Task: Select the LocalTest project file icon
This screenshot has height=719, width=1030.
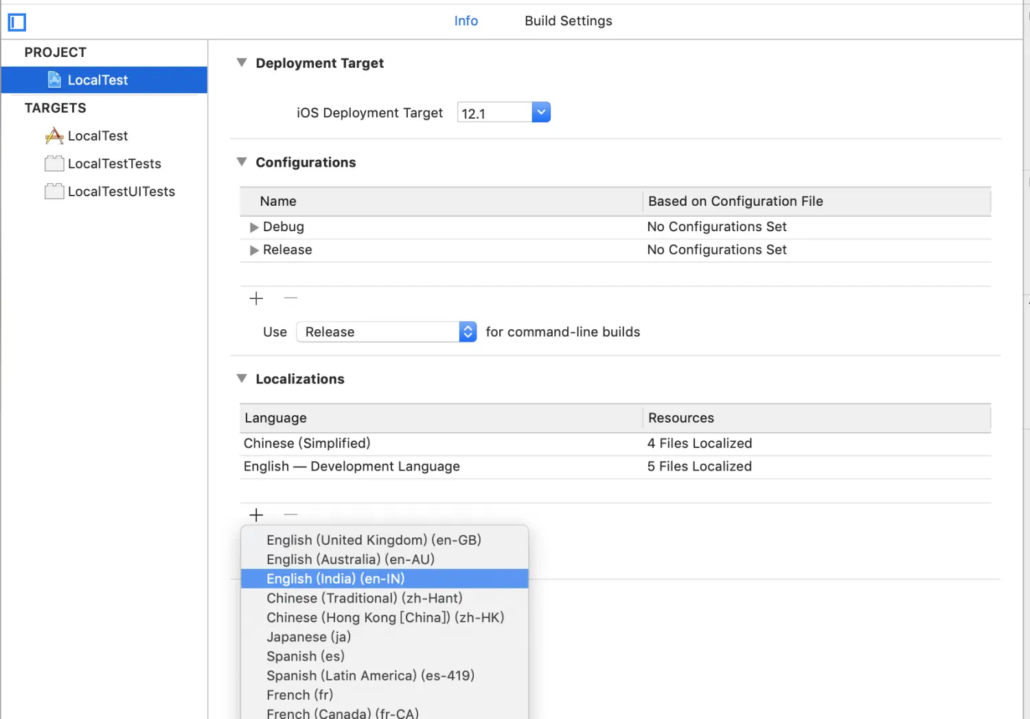Action: [54, 80]
